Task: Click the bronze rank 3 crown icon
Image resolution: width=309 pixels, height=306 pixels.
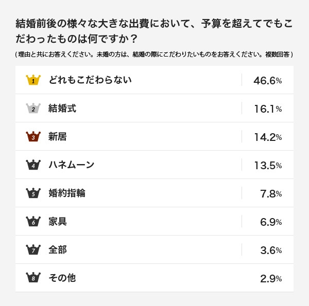Action: [x=33, y=137]
